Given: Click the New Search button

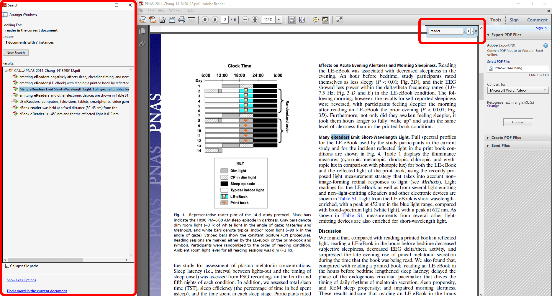Looking at the screenshot, I should (16, 53).
